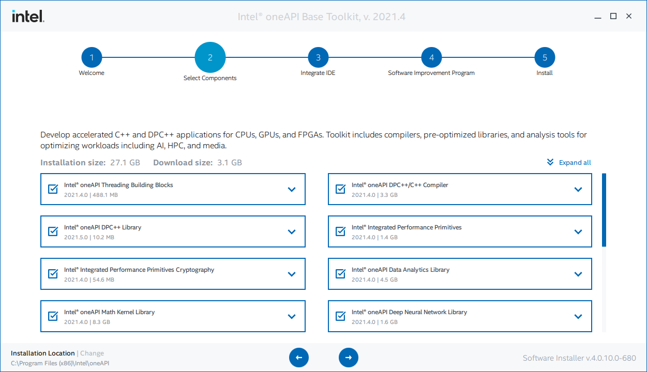Click the Installation Location label
Viewport: 647px width, 372px height.
[43, 353]
